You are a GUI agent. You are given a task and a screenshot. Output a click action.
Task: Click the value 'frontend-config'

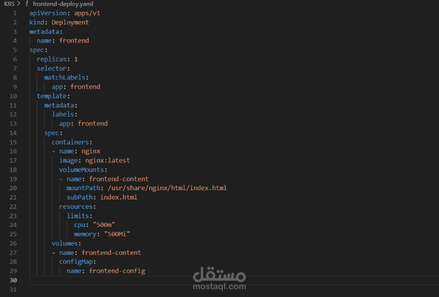117,271
